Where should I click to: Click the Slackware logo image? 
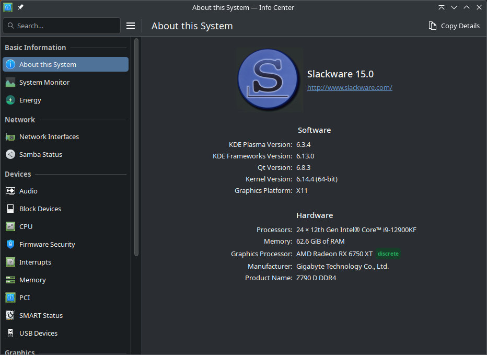click(269, 79)
